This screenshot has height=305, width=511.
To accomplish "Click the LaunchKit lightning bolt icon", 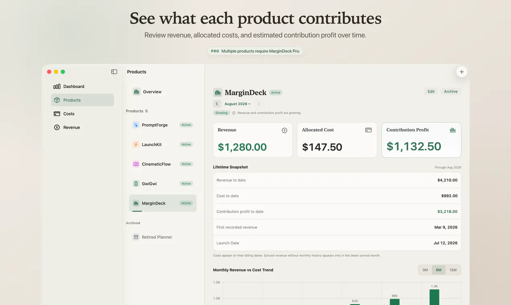I will click(x=136, y=144).
